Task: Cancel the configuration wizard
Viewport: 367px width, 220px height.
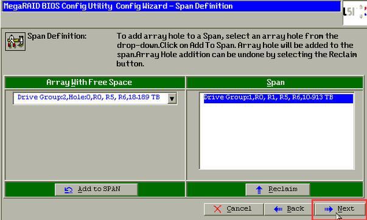Action: (x=234, y=209)
